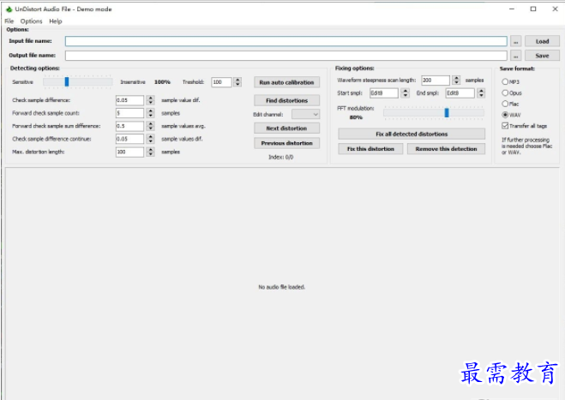This screenshot has width=565, height=400.
Task: Adjust Forward check sample sum difference spinner
Action: (151, 126)
